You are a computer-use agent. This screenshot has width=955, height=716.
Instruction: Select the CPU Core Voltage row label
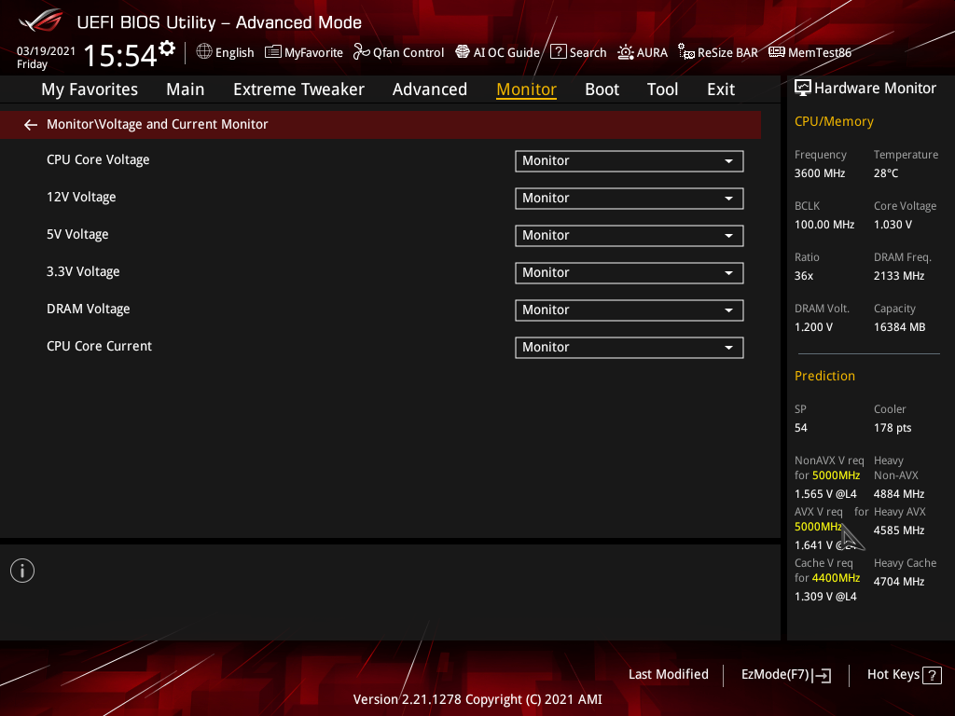point(98,160)
